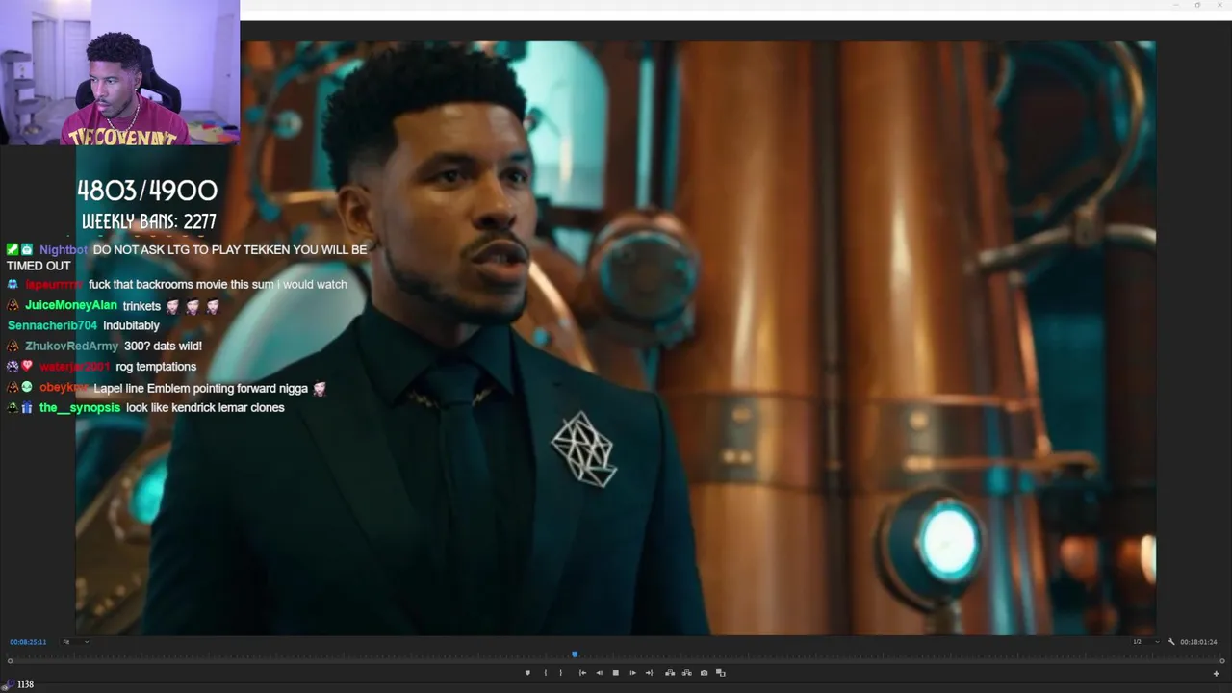Click the Sennacherib704 username in chat

(x=52, y=326)
